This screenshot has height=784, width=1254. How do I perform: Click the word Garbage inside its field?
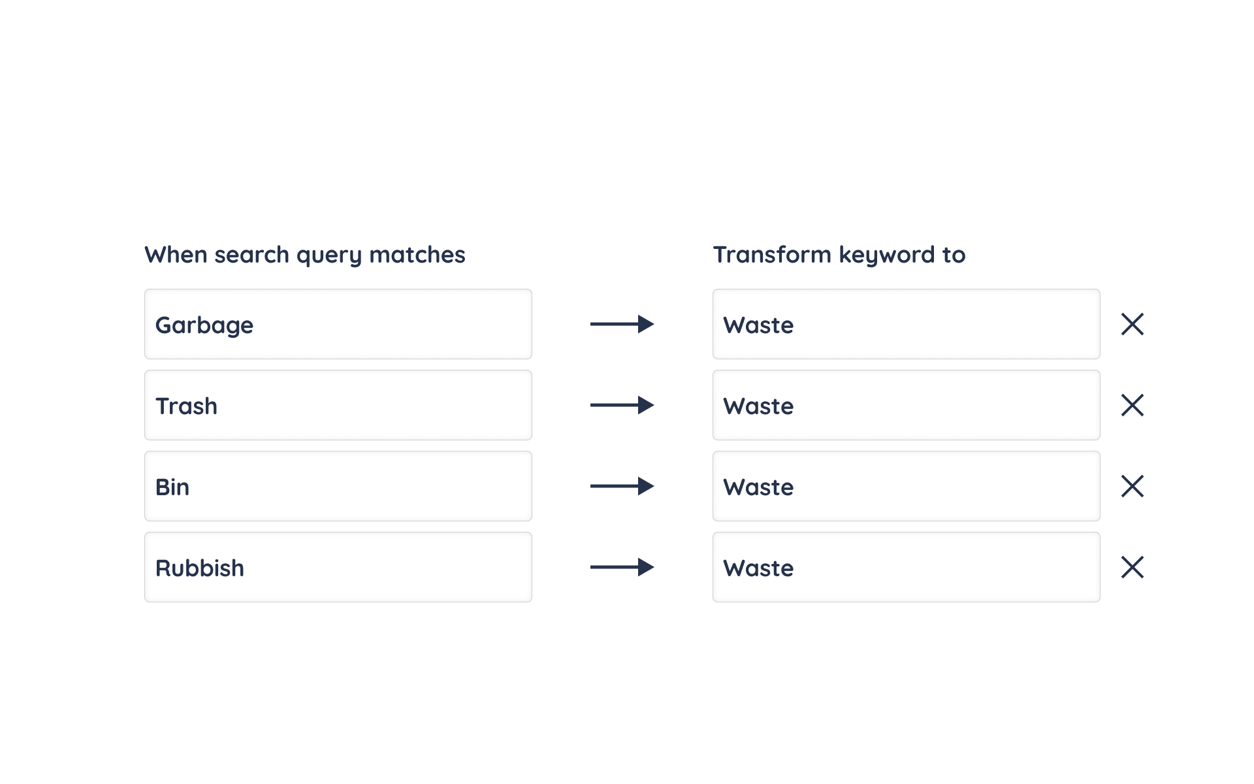click(204, 325)
